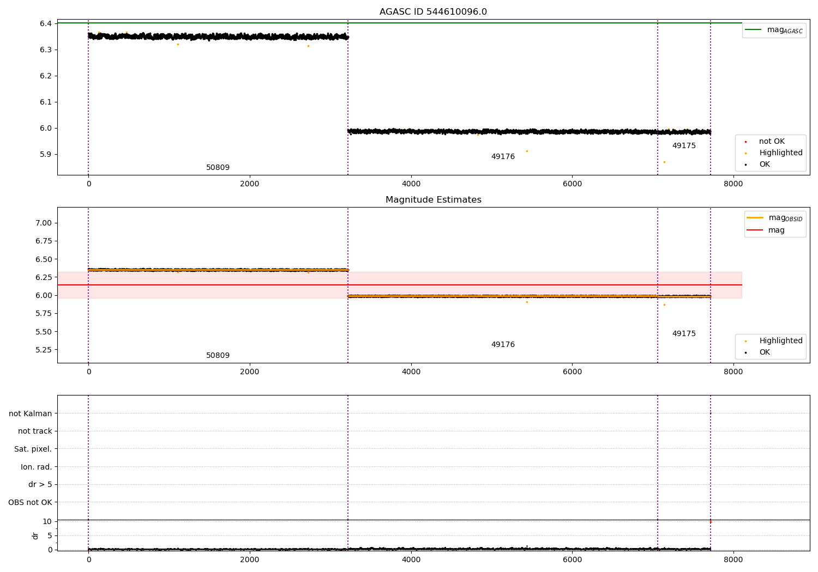Click the green mag AGASC legend line sample
The height and width of the screenshot is (572, 818).
tap(753, 29)
